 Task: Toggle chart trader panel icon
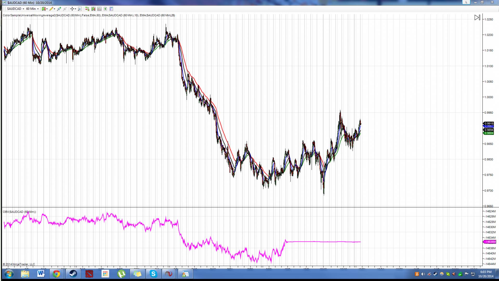87,9
